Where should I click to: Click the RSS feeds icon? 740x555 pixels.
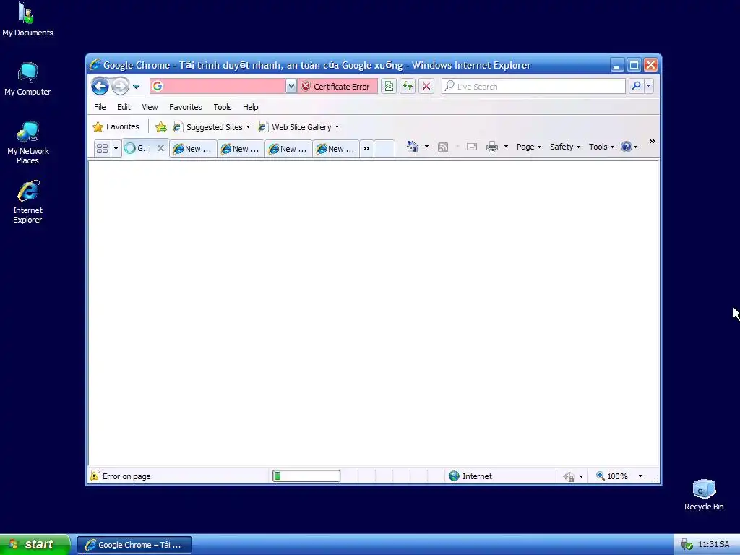443,147
